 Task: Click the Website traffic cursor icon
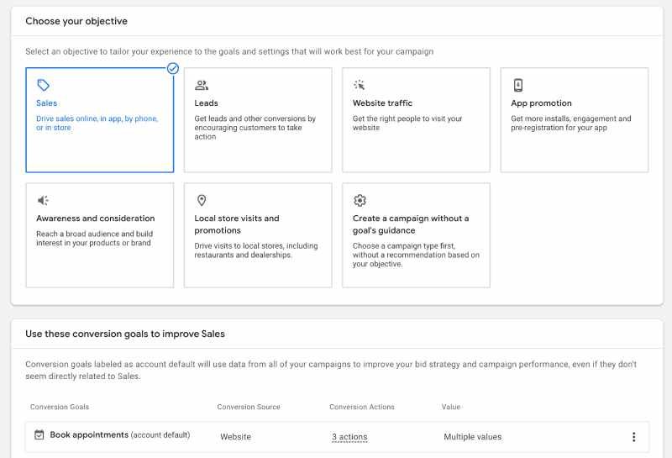[x=360, y=85]
